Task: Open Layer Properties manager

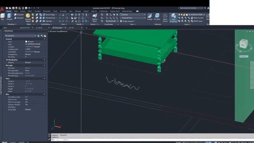Action: pyautogui.click(x=173, y=18)
